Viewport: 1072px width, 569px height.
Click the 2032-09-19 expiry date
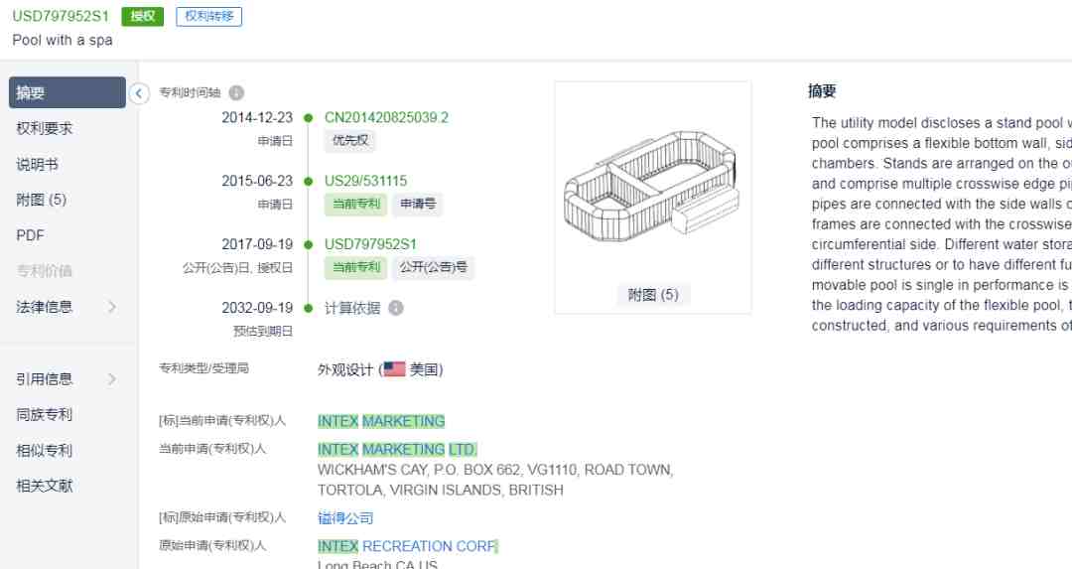coord(257,308)
